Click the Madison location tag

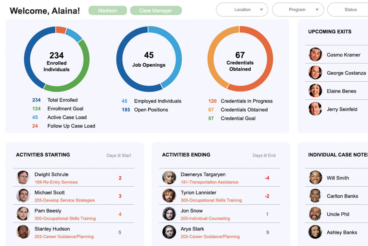pos(107,11)
